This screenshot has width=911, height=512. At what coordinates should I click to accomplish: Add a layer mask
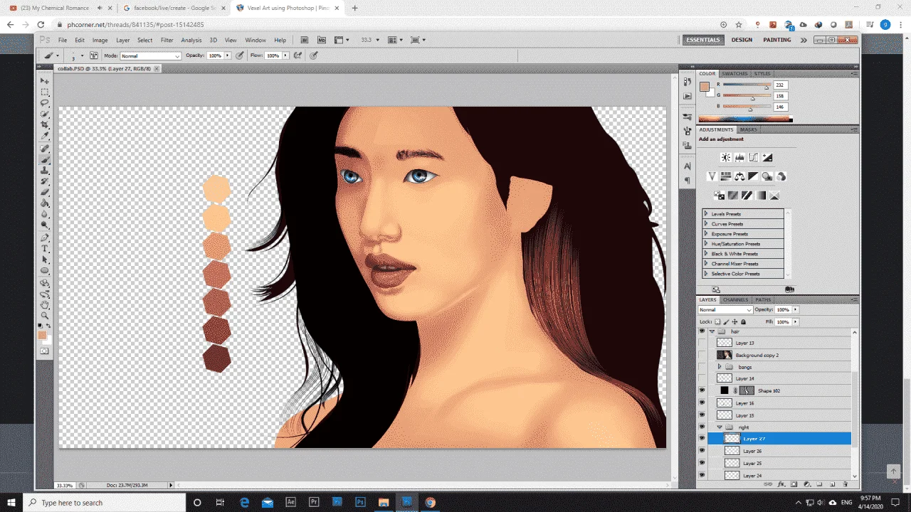pyautogui.click(x=794, y=484)
